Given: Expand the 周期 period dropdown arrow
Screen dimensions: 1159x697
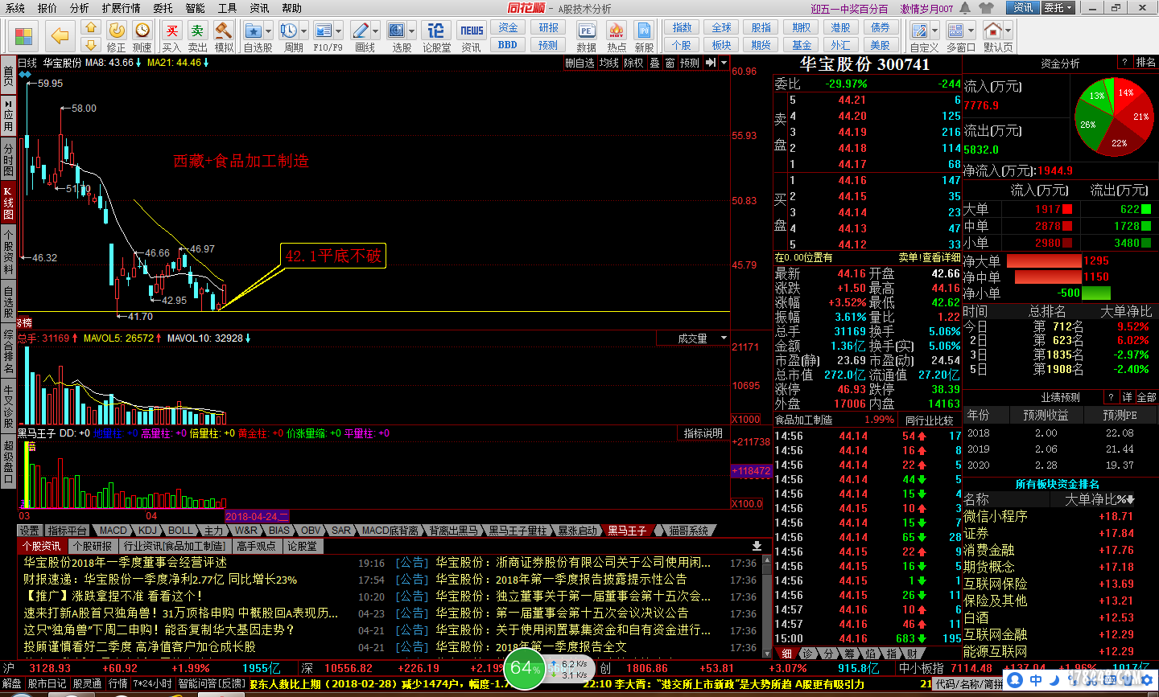Looking at the screenshot, I should pyautogui.click(x=303, y=31).
